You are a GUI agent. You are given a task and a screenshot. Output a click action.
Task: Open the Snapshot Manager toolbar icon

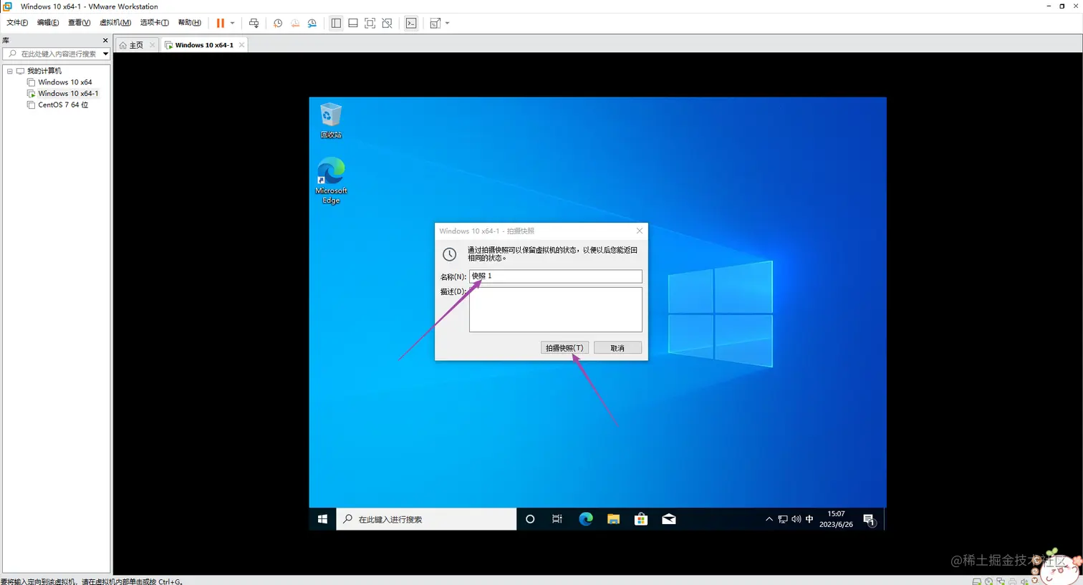[x=312, y=23]
